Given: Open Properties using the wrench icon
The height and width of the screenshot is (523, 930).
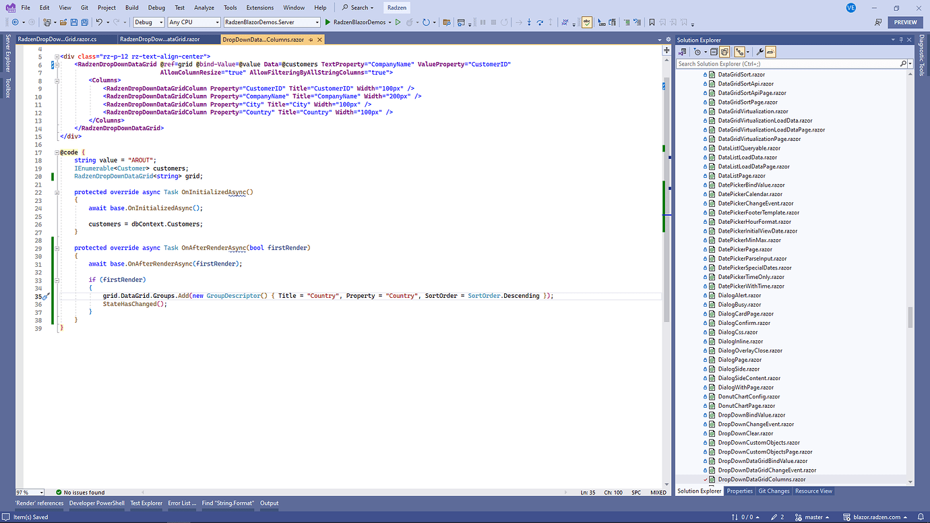Looking at the screenshot, I should tap(759, 52).
